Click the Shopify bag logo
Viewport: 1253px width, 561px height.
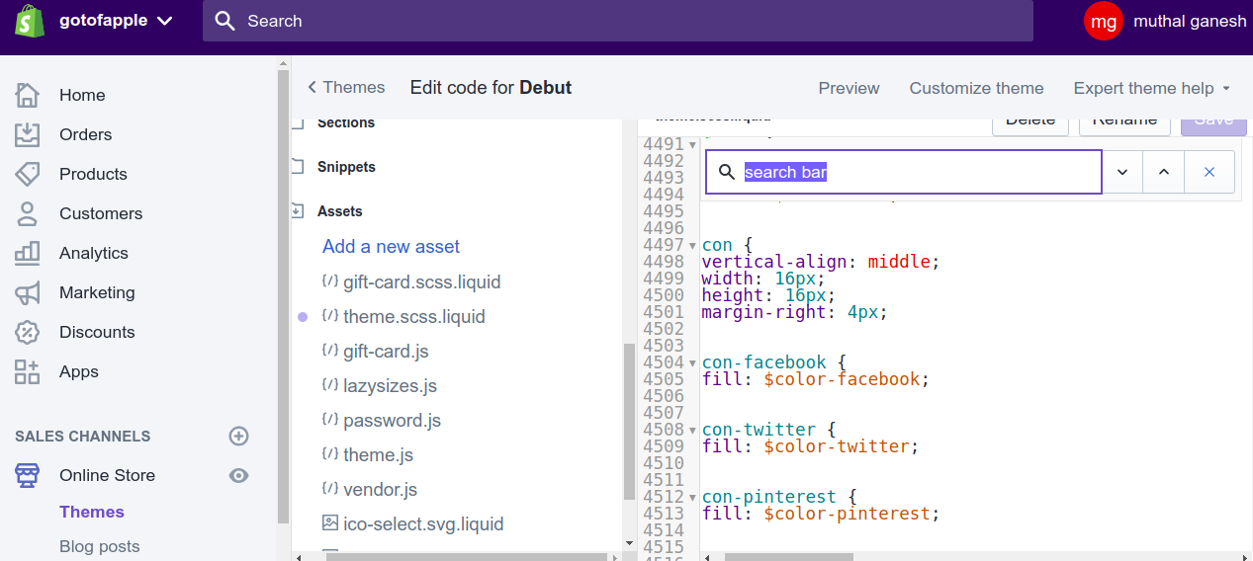click(x=29, y=20)
